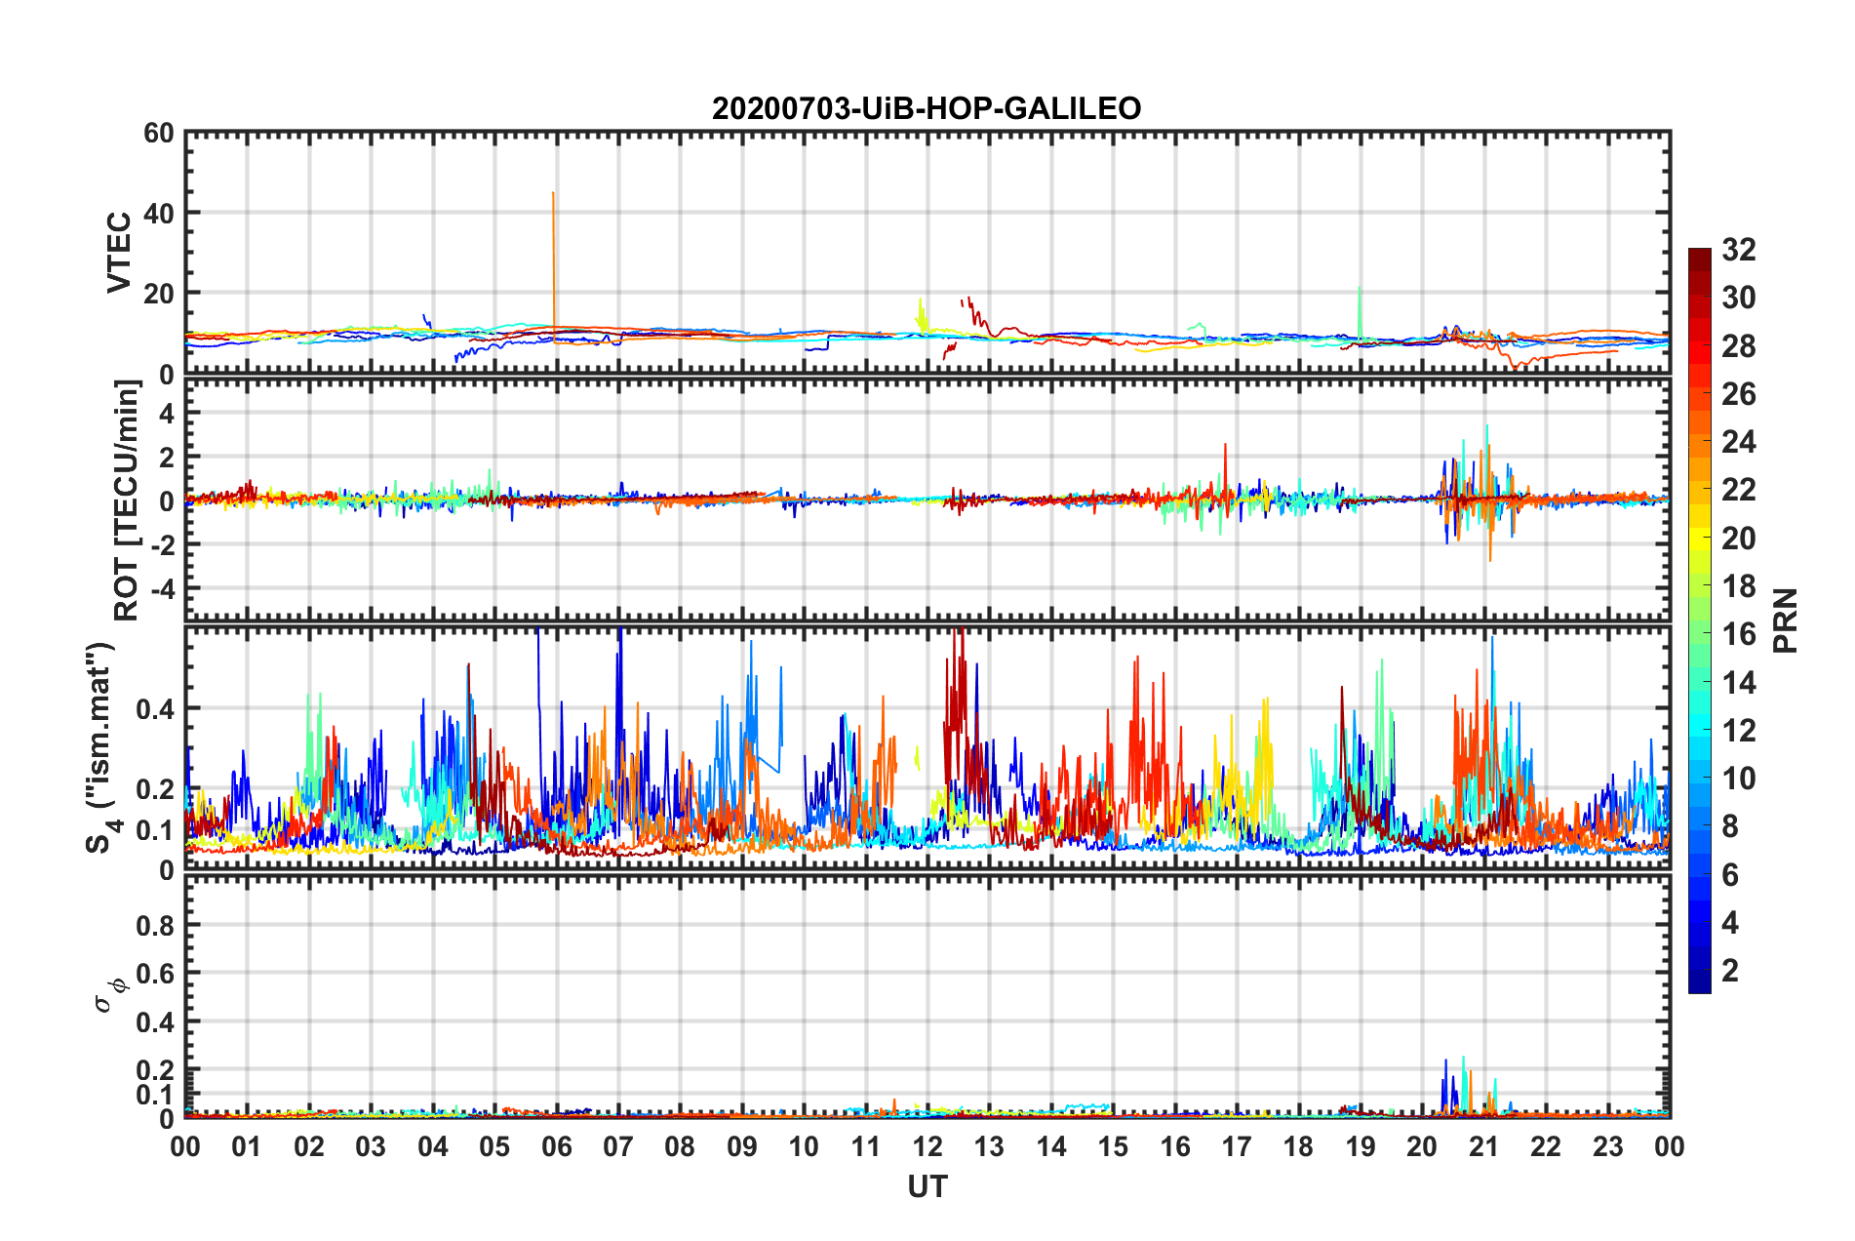Click the ROT axis tick label -4
1855x1241 pixels.
(x=160, y=589)
